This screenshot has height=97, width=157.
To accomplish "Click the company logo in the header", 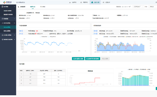I will [7, 2].
